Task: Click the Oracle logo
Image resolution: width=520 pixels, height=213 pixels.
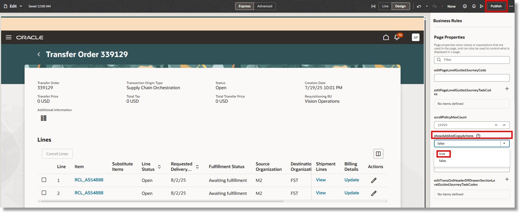Action: point(30,38)
